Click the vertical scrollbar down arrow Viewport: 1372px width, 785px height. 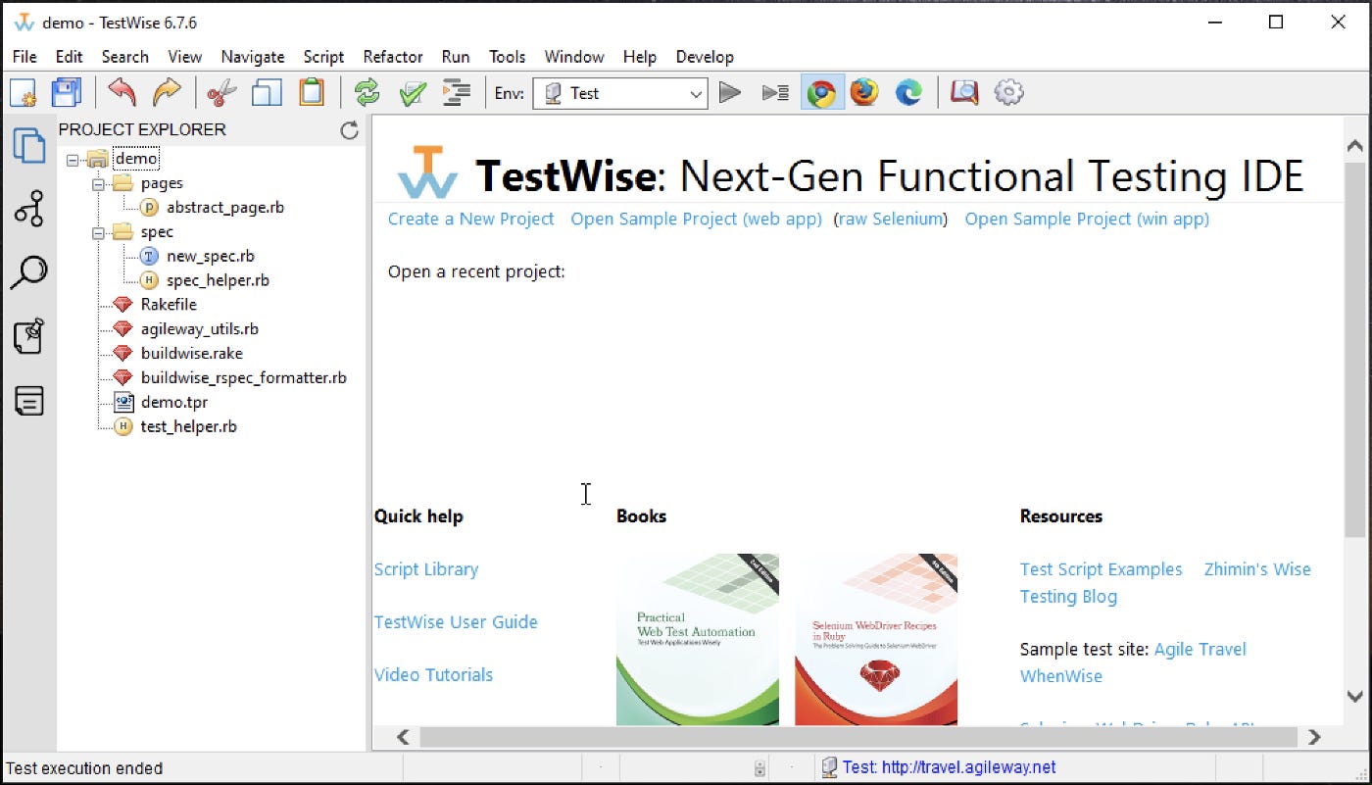[1355, 696]
